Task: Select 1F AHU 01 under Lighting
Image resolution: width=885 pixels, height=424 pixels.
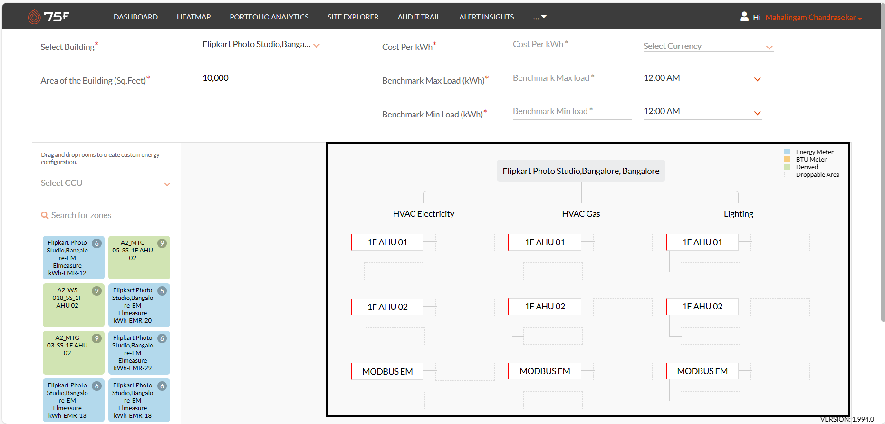Action: (702, 242)
